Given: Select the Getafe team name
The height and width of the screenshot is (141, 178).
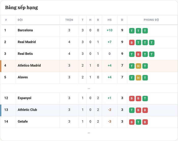Looking at the screenshot, I should click(x=23, y=121).
